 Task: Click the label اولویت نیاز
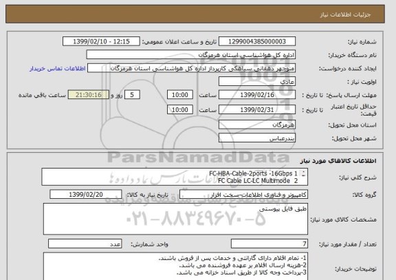coord(362,82)
